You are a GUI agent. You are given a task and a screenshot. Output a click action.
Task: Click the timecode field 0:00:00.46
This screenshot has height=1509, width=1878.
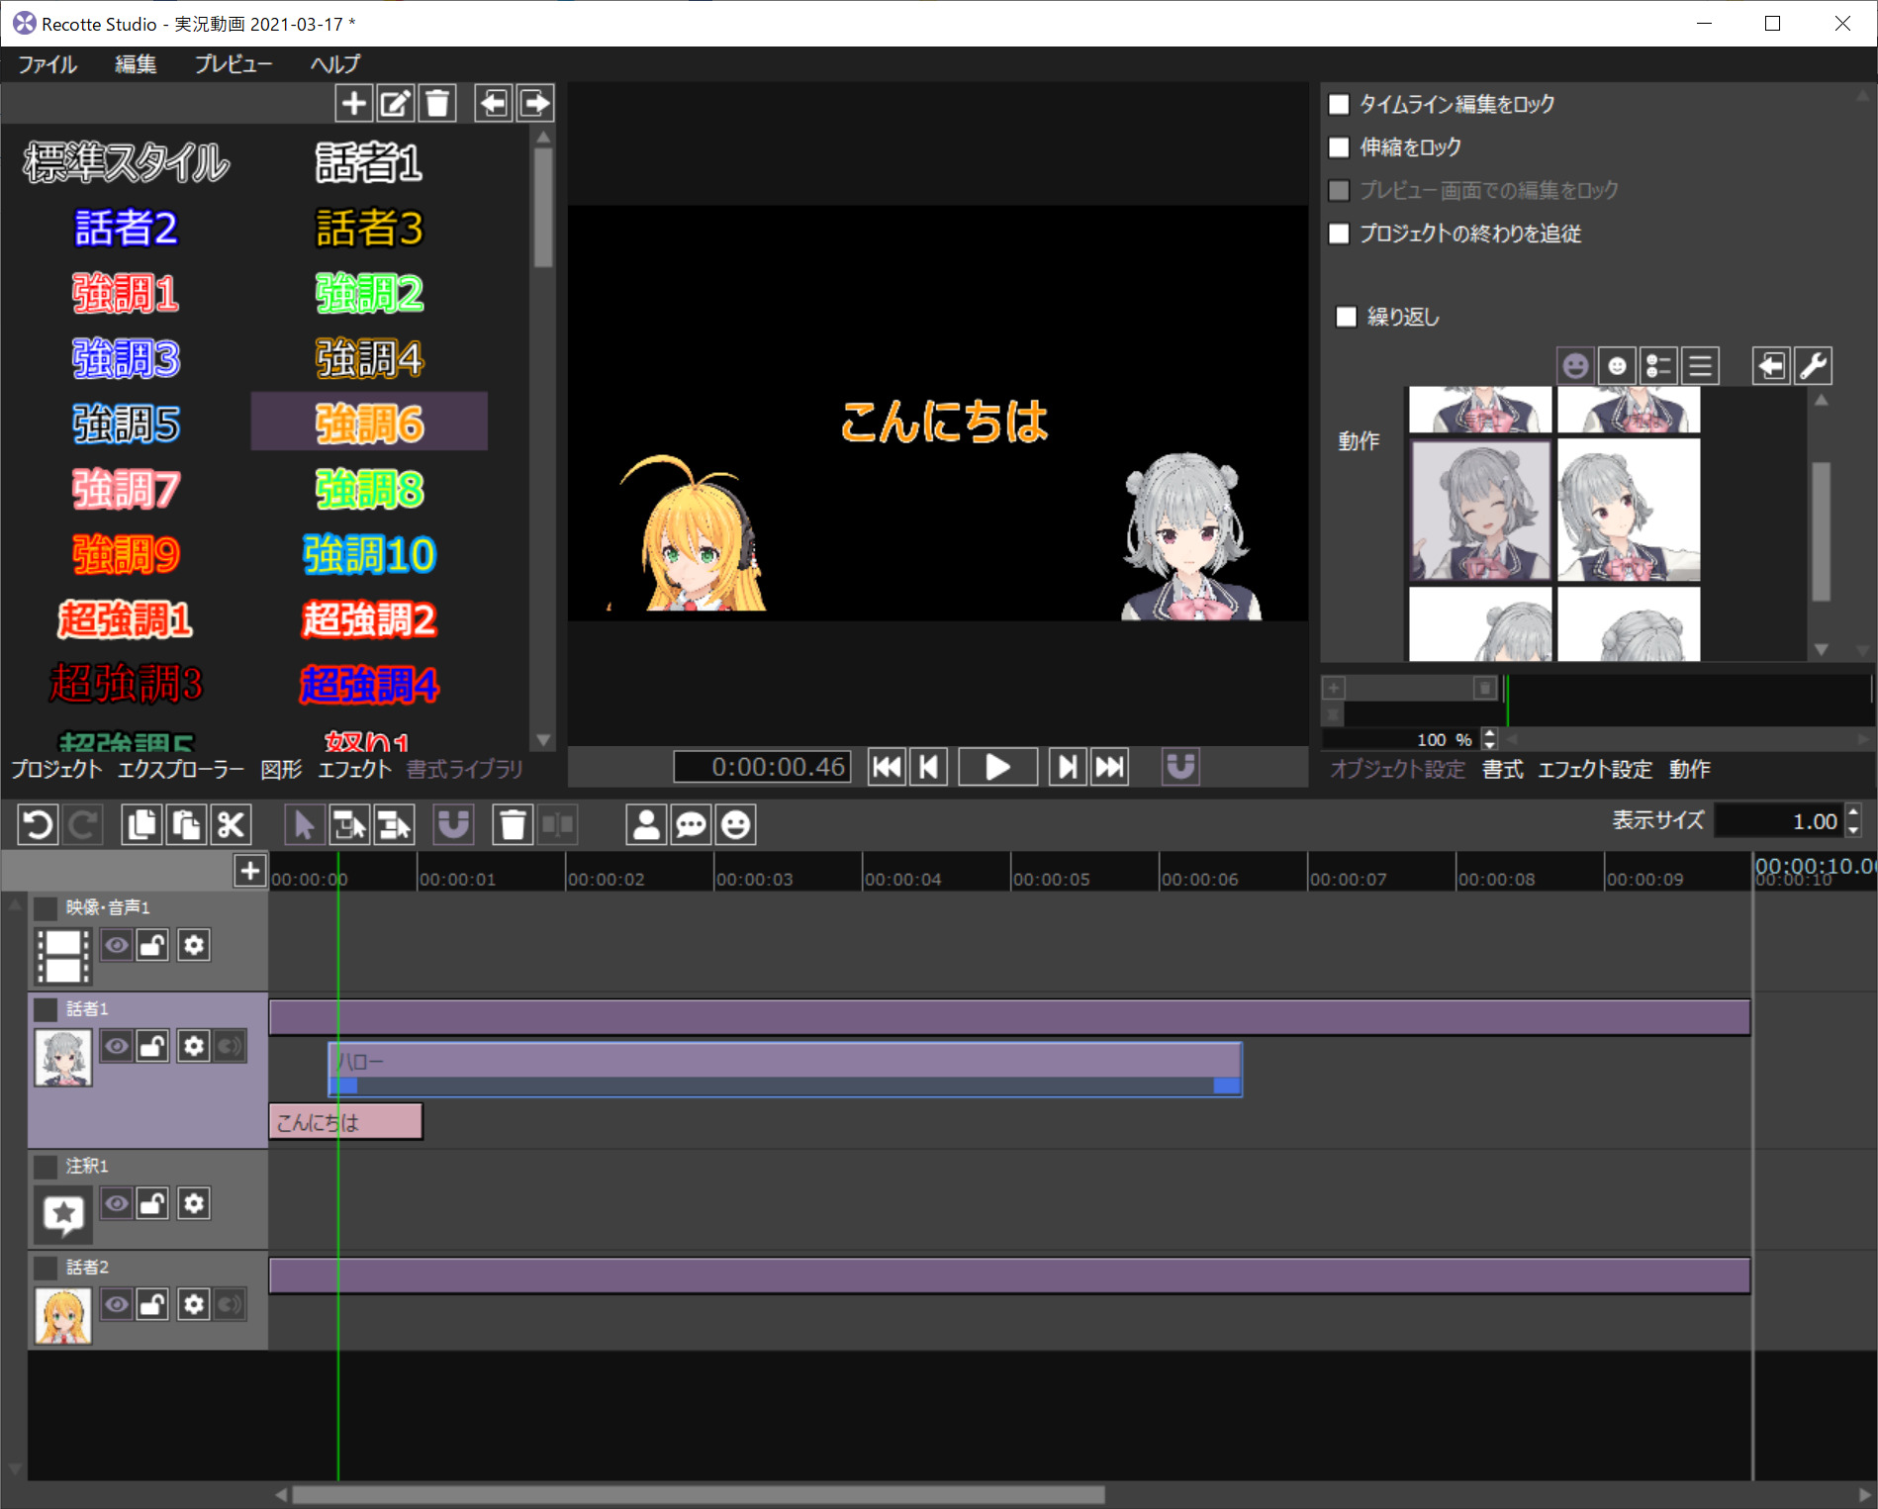763,767
